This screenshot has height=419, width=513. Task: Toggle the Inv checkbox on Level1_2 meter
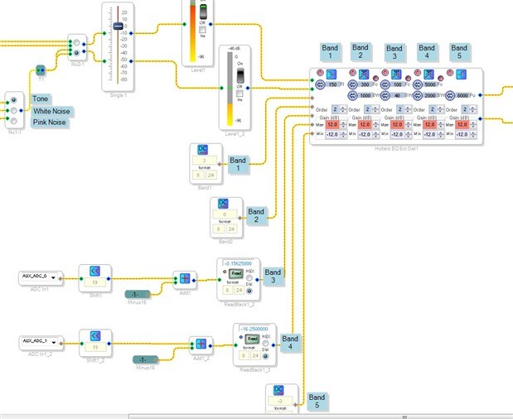[240, 94]
